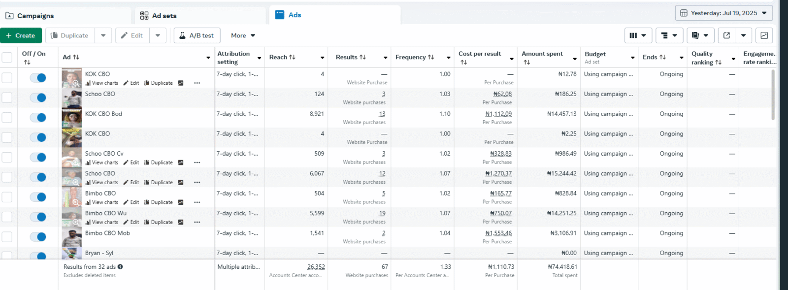This screenshot has height=290, width=788.
Task: Click total reach value 26,352
Action: [316, 267]
